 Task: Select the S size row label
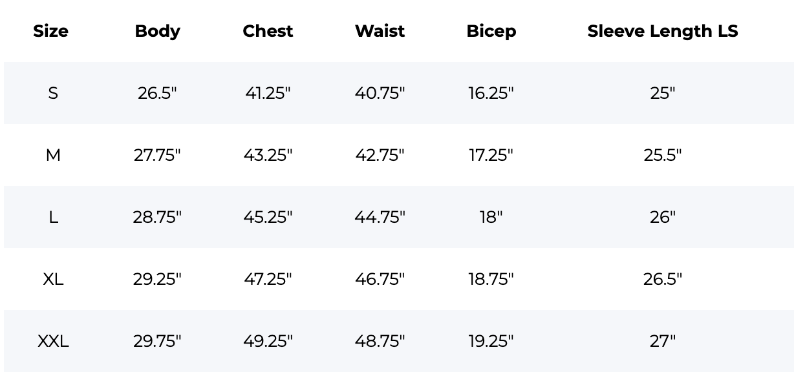click(53, 93)
